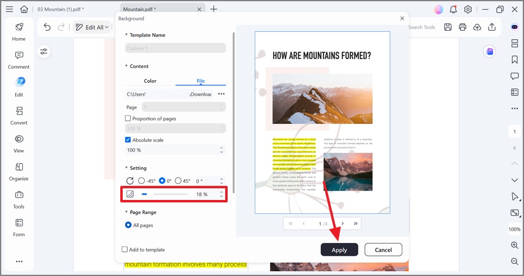This screenshot has width=524, height=276.
Task: Go to the home icon in title bar
Action: point(24,9)
